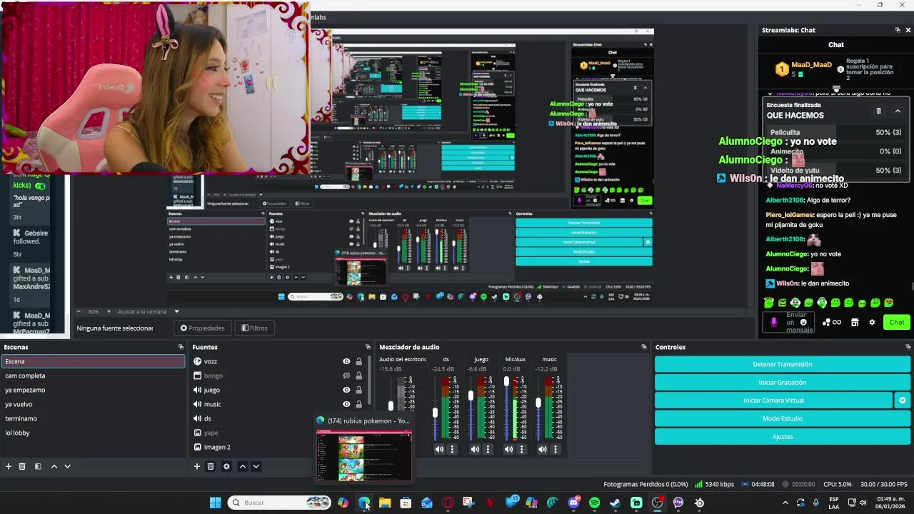Open the options menu for the Mic/Aux channel
The width and height of the screenshot is (914, 514).
pyautogui.click(x=521, y=449)
